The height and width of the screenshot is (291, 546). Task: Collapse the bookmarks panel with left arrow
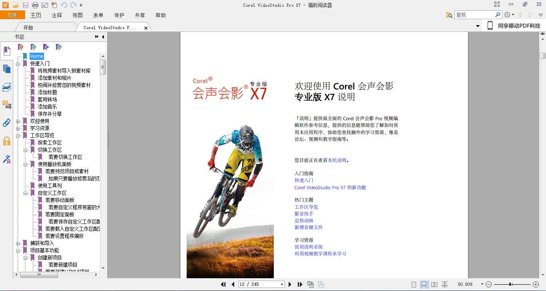pyautogui.click(x=103, y=37)
